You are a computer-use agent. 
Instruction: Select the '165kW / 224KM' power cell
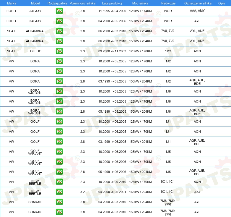140,192
